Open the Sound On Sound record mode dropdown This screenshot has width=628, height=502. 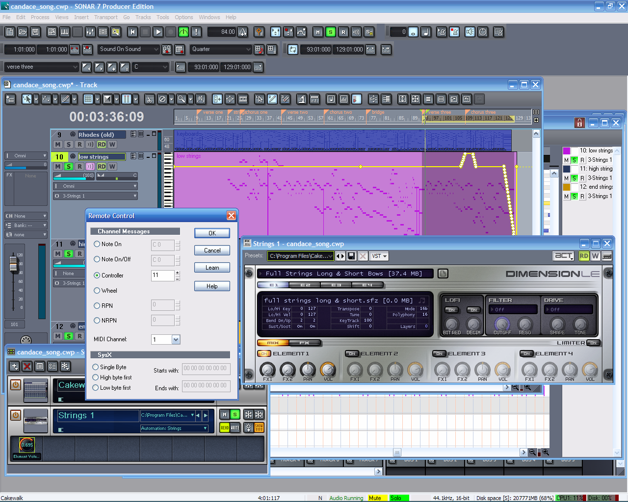click(x=130, y=49)
